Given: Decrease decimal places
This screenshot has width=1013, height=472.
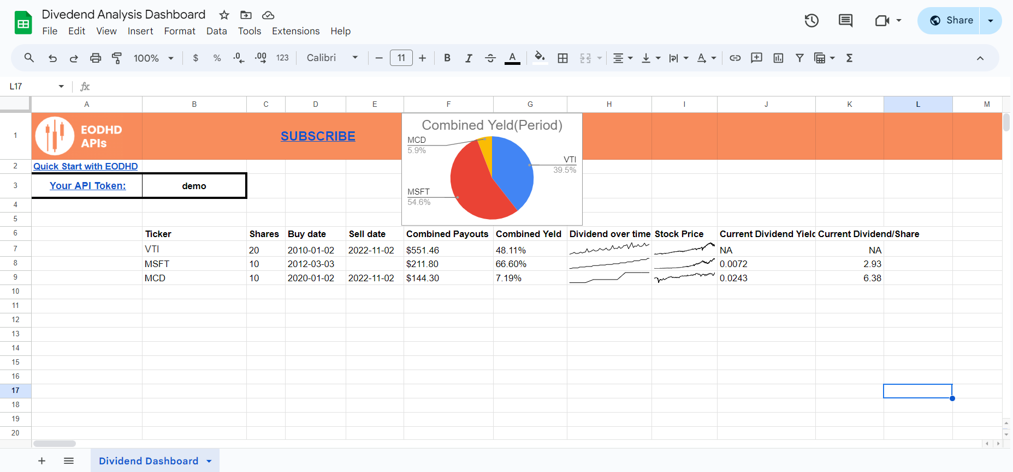Looking at the screenshot, I should [x=239, y=58].
